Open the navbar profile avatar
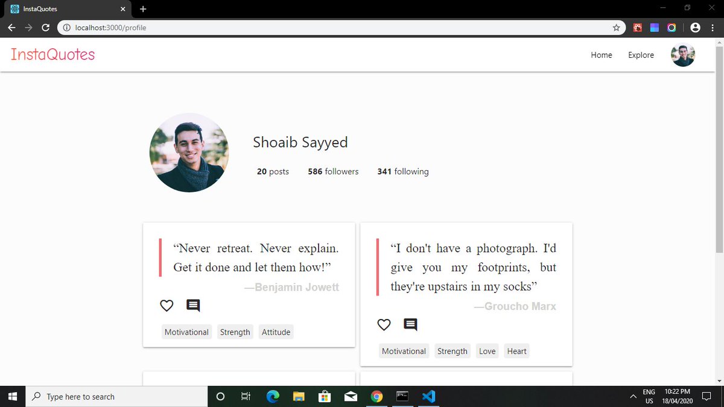The image size is (724, 407). (683, 55)
